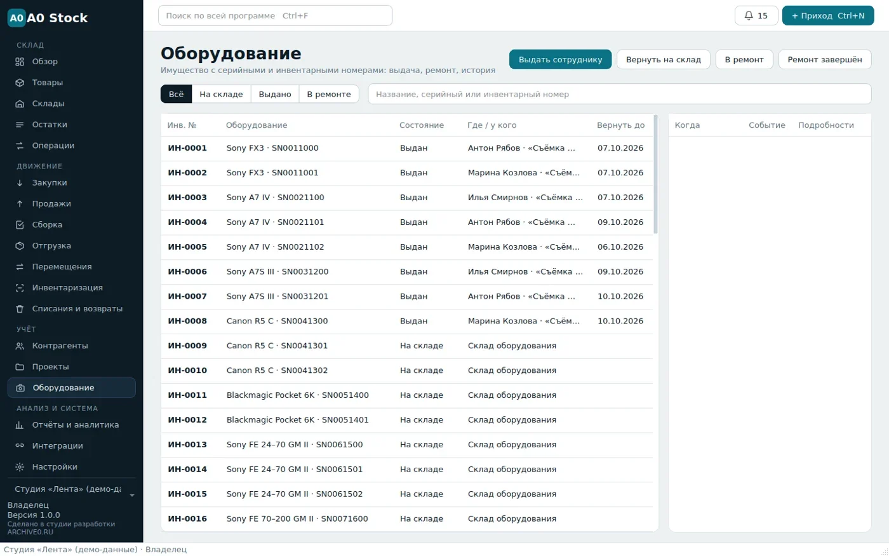Switch to the На складе filter tab
889x556 pixels.
pyautogui.click(x=221, y=94)
